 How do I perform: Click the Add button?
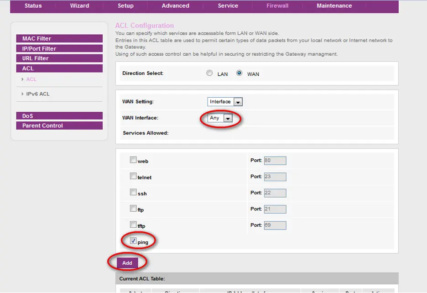[x=127, y=263]
